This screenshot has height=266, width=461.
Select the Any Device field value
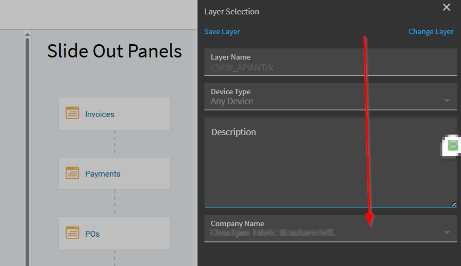[232, 101]
